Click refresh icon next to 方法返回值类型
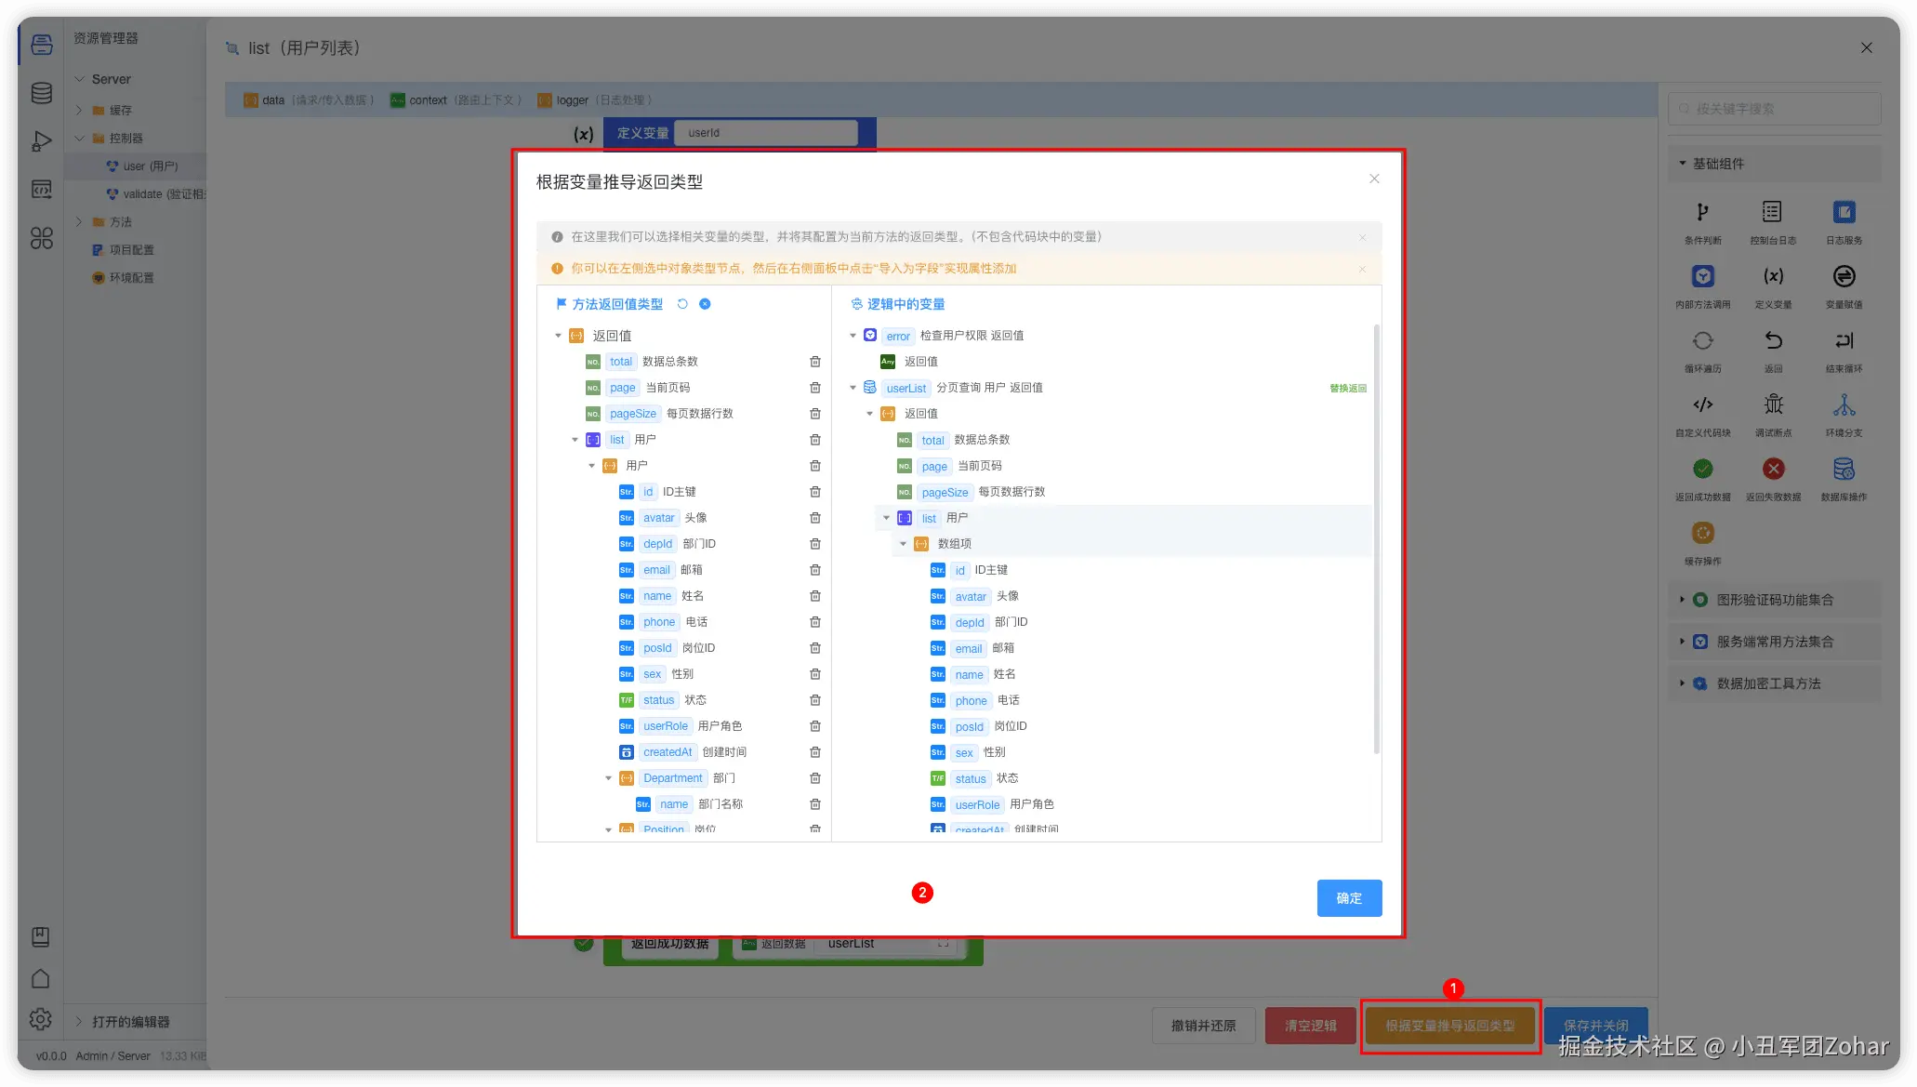This screenshot has height=1087, width=1917. click(x=682, y=304)
